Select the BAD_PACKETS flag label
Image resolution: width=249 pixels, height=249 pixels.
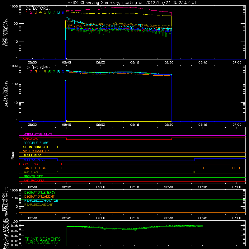34,181
